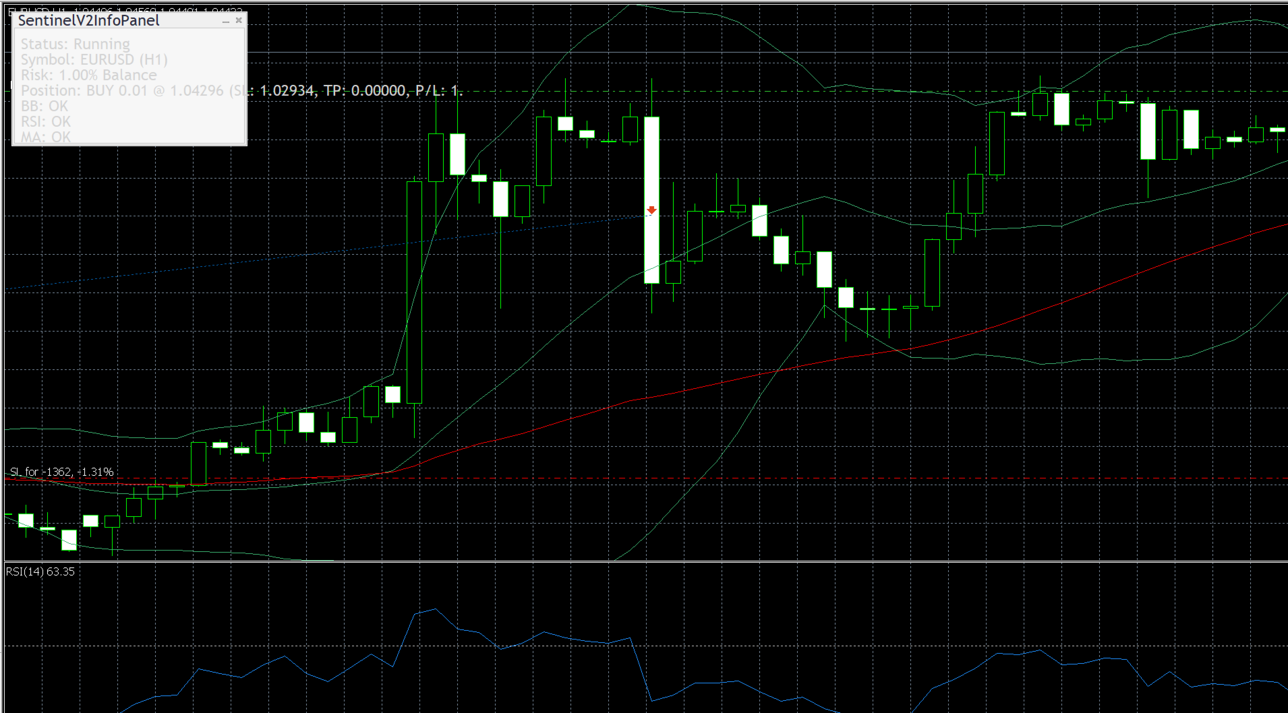Minimize the SentinelV2InfoPanel window
This screenshot has width=1288, height=713.
[x=226, y=21]
